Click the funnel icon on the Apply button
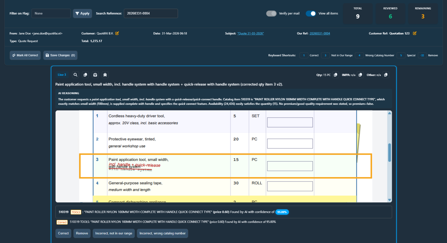This screenshot has width=447, height=243. coord(77,13)
